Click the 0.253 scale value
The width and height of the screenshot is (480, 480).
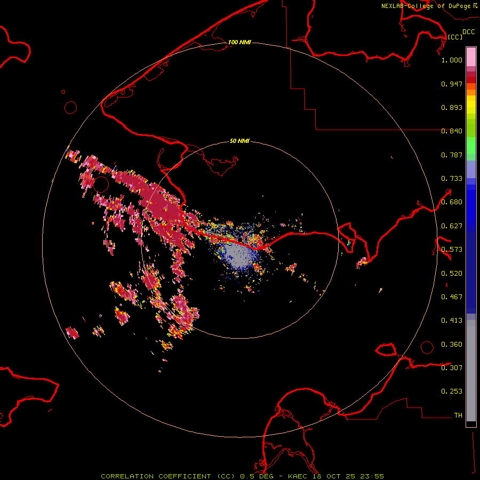coord(452,391)
